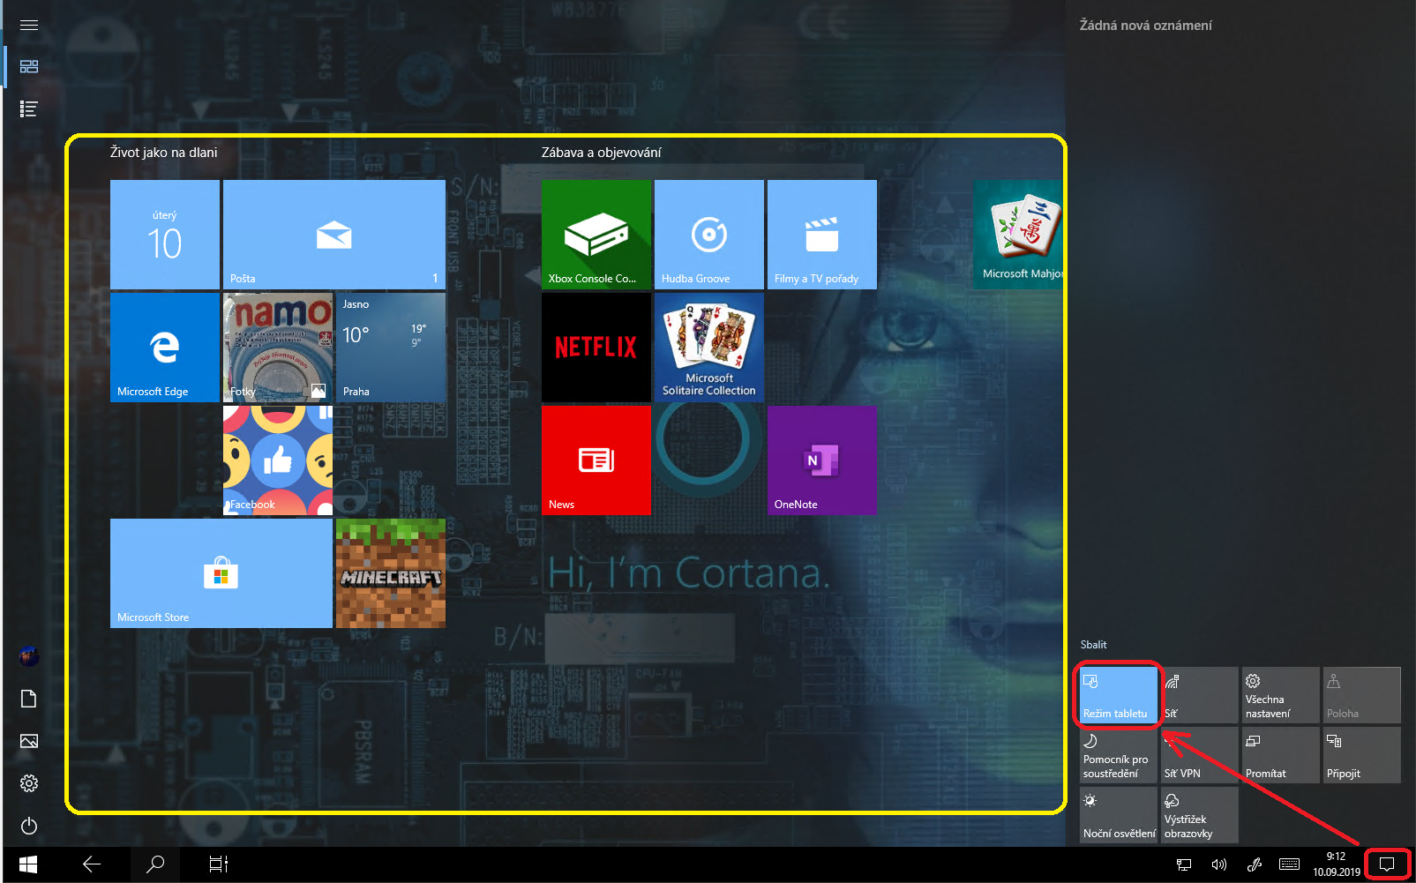
Task: Go back with the taskbar Back arrow
Action: 92,864
